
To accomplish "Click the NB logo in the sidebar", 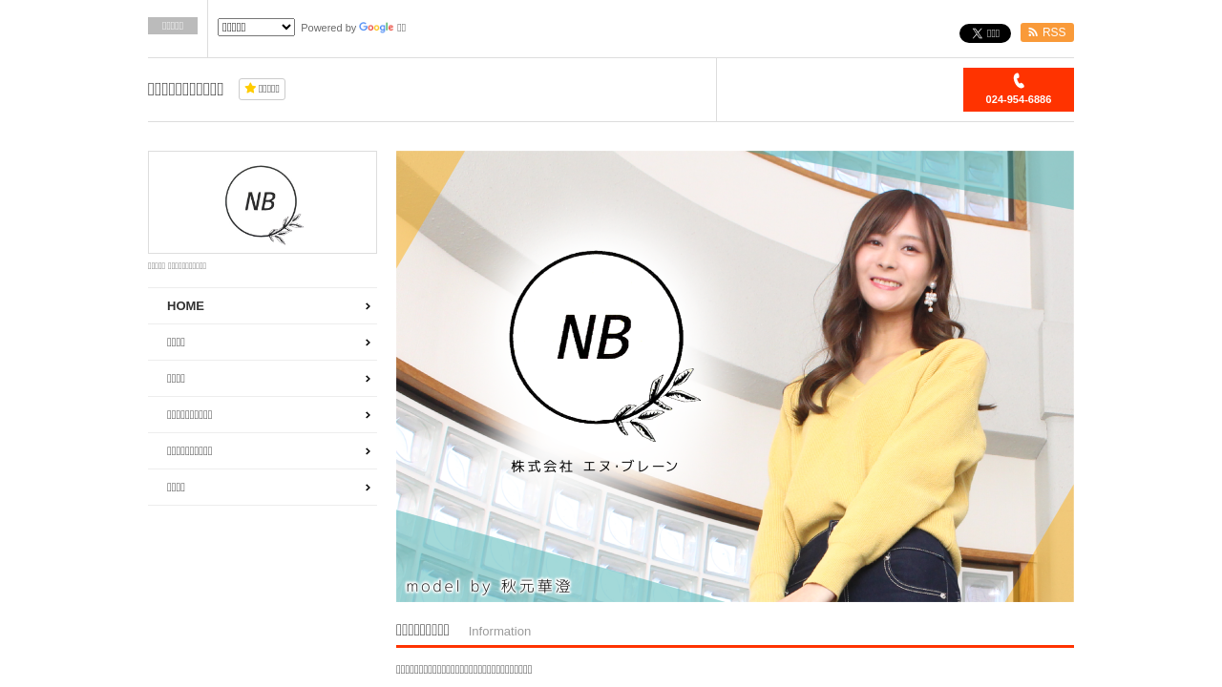I will (x=263, y=202).
